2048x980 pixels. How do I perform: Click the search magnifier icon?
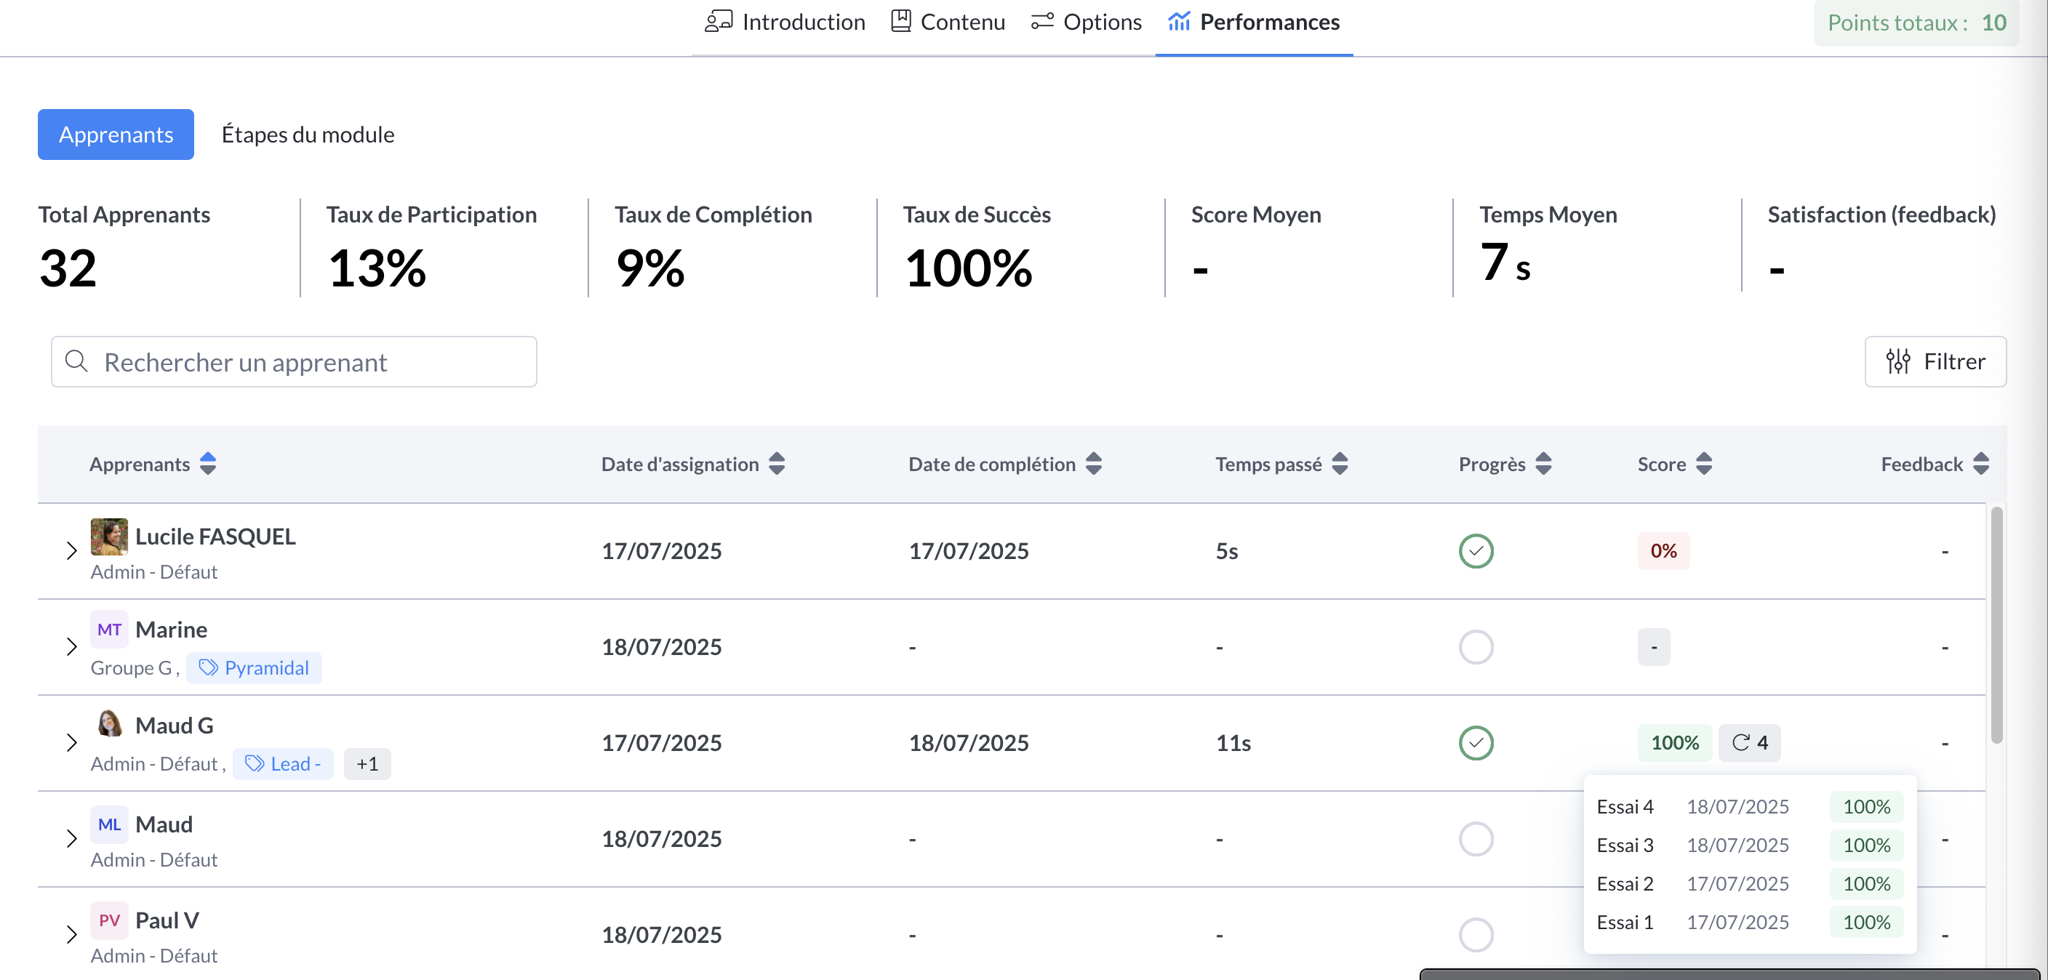tap(76, 361)
